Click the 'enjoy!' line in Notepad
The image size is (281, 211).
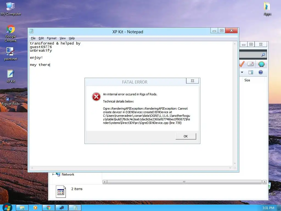36,58
